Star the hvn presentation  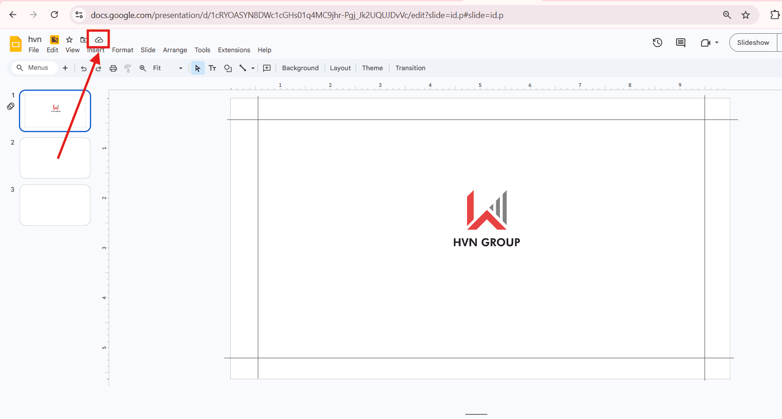pyautogui.click(x=69, y=40)
